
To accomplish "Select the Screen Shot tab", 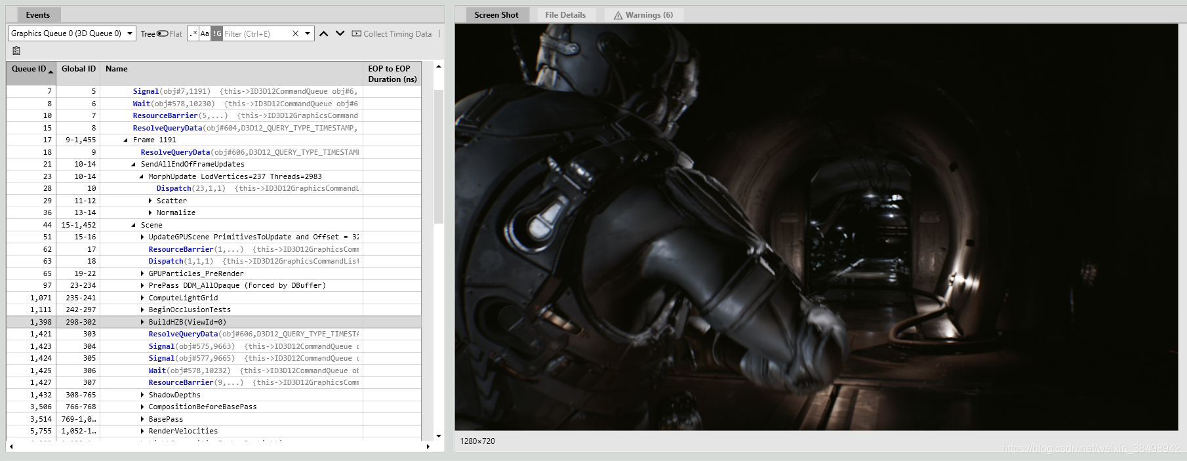I will pyautogui.click(x=496, y=15).
